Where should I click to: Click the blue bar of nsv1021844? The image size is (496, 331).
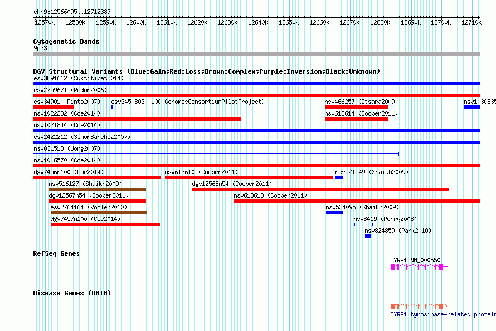(256, 131)
